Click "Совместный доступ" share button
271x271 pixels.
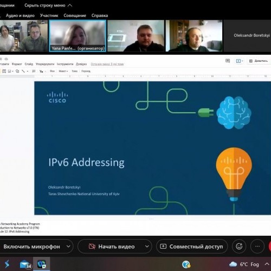tap(192, 247)
